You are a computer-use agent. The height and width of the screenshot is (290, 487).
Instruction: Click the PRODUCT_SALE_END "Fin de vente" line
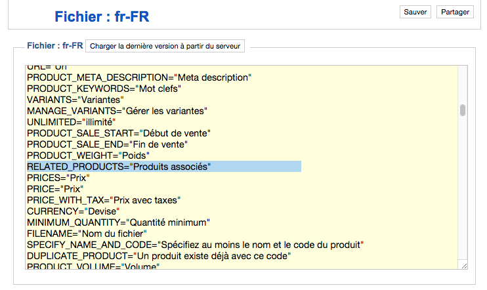(108, 144)
